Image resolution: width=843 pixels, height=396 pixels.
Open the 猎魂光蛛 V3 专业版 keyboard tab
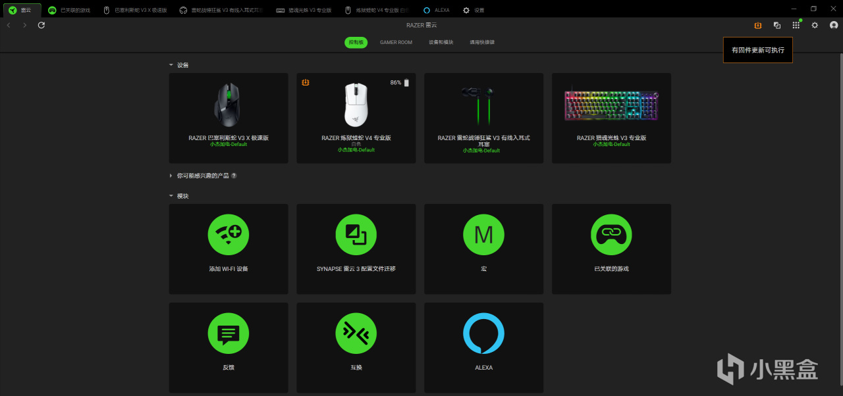pyautogui.click(x=304, y=10)
